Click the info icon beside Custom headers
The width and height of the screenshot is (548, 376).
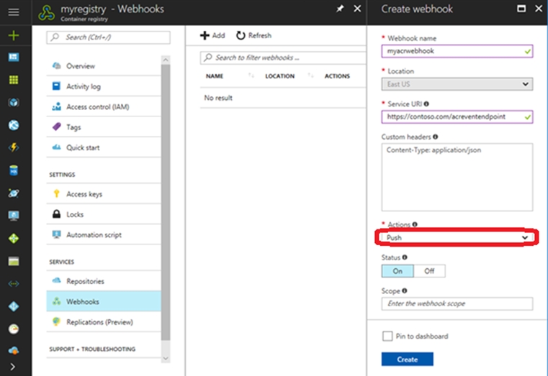coord(436,136)
